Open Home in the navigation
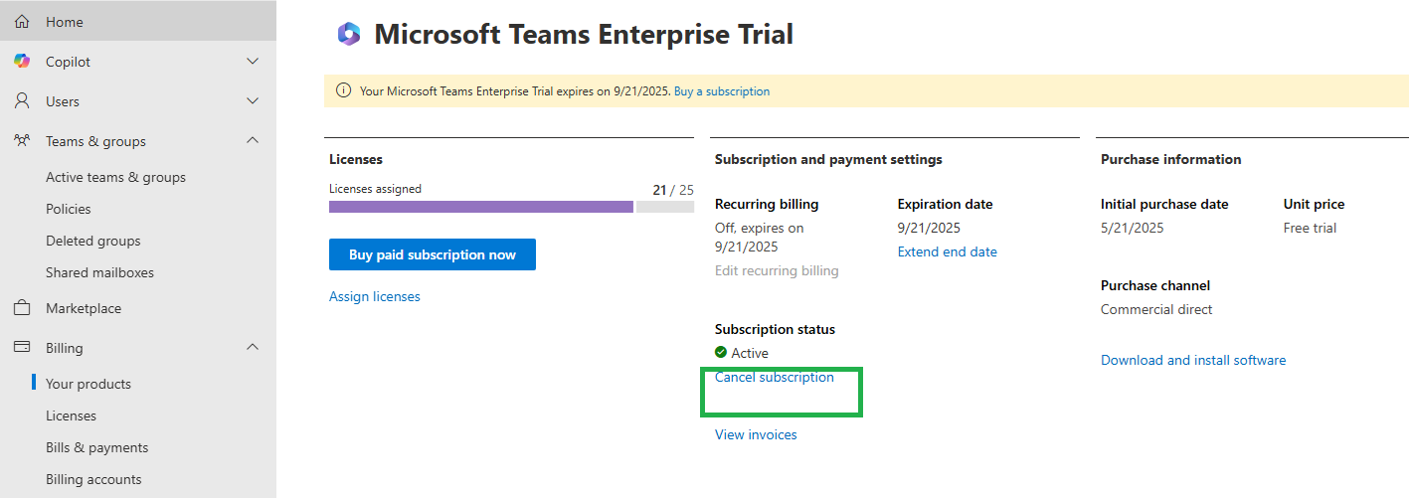Image resolution: width=1409 pixels, height=498 pixels. point(138,21)
